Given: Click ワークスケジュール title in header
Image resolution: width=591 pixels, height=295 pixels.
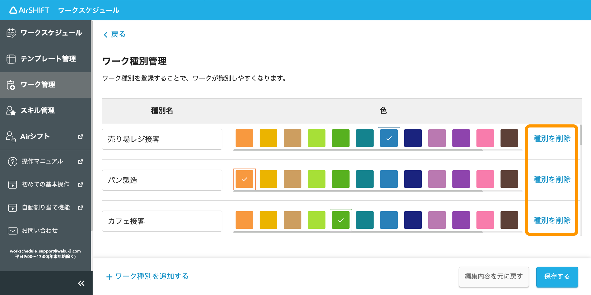Looking at the screenshot, I should pos(89,10).
